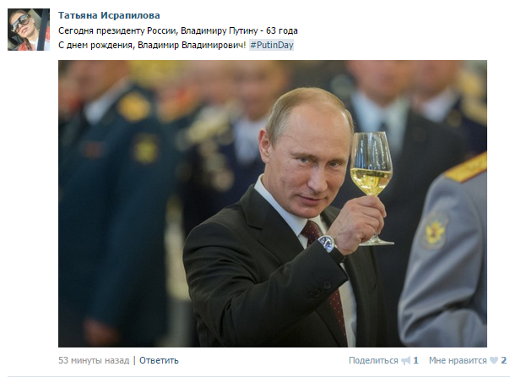
Task: Click the Ответить reply link
Action: (x=159, y=360)
